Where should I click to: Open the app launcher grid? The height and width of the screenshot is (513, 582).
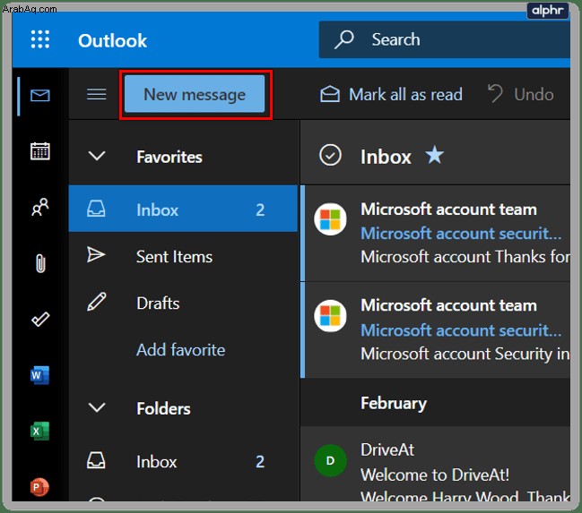coord(40,39)
